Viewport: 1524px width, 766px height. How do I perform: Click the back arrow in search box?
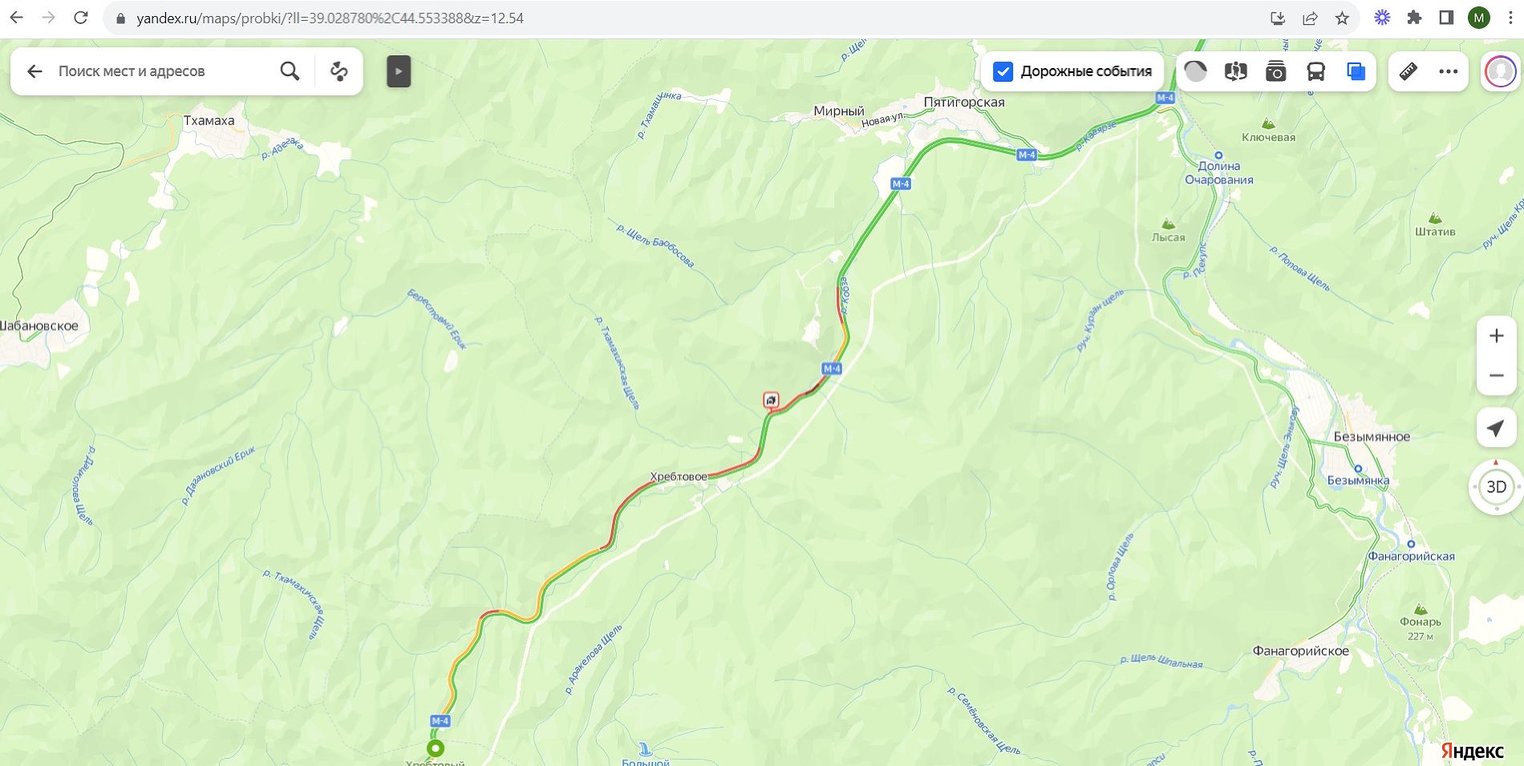pos(34,71)
